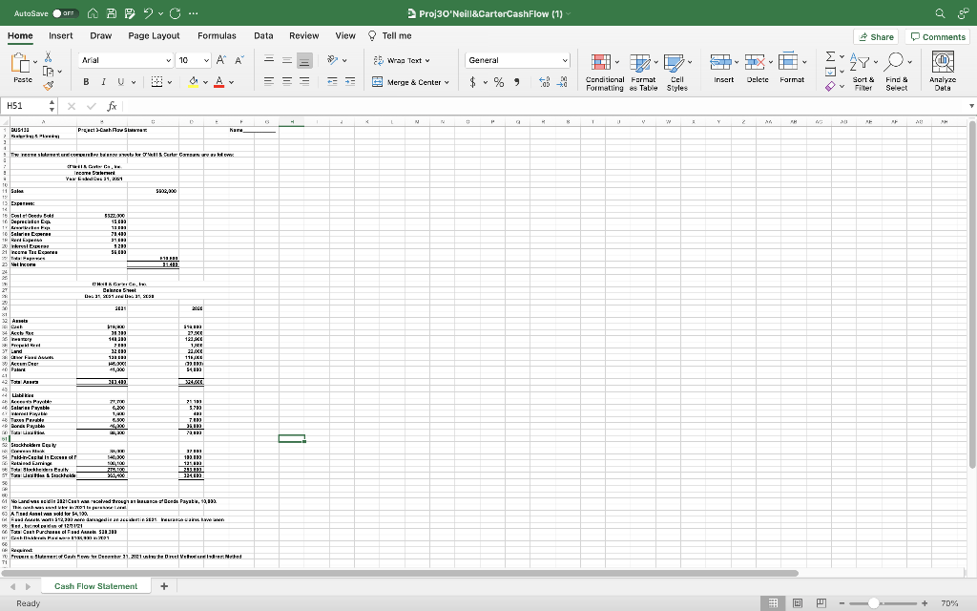Toggle Italic formatting

(x=103, y=82)
